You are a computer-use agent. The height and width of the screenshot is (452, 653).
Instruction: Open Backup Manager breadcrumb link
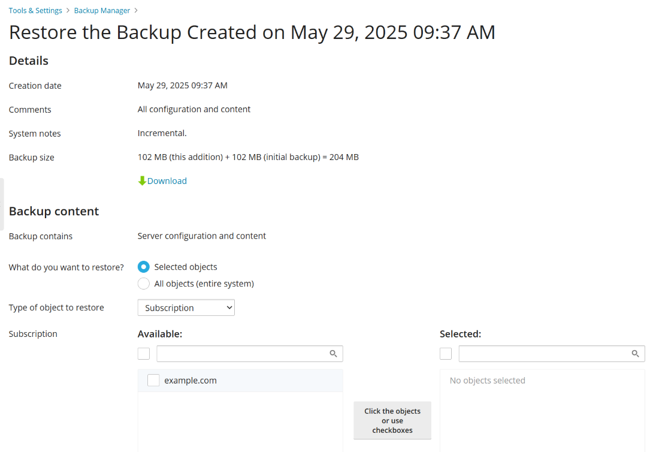click(x=102, y=10)
